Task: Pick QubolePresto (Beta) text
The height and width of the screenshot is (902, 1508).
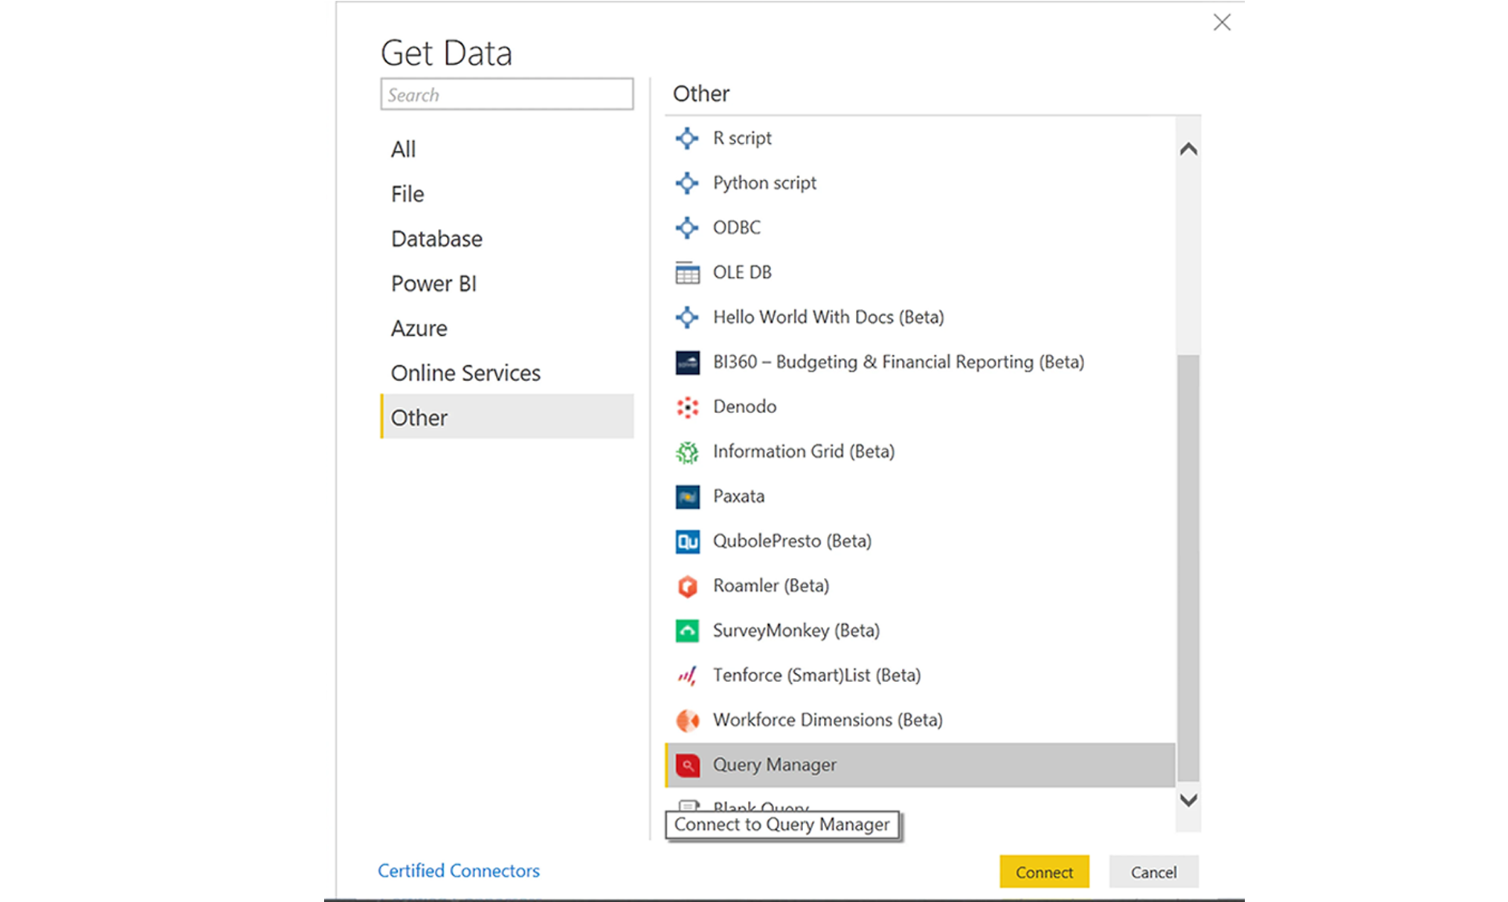Action: click(792, 541)
